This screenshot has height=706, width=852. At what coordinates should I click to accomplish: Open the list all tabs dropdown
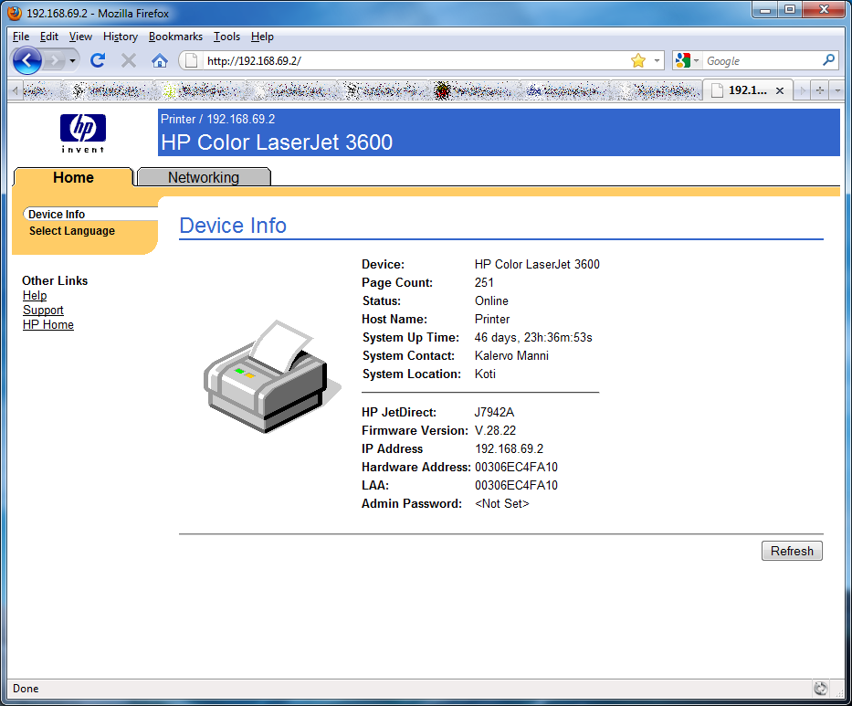pos(836,90)
